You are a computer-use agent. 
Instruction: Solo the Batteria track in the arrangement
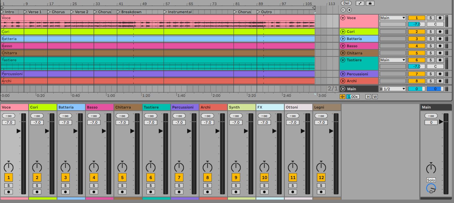tap(430, 39)
